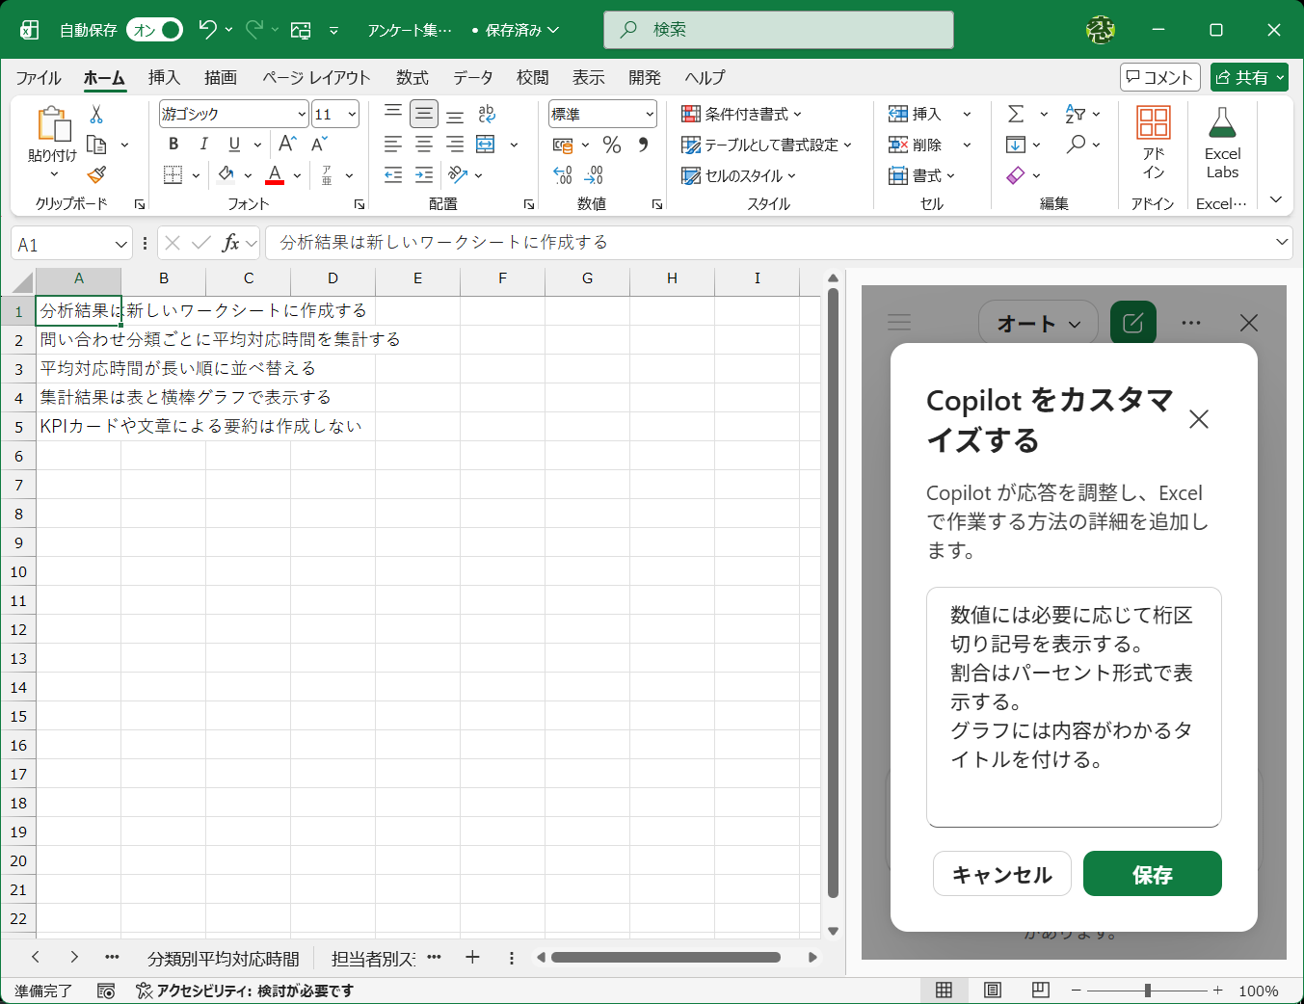Click Copilot new chat compose icon

[x=1133, y=323]
